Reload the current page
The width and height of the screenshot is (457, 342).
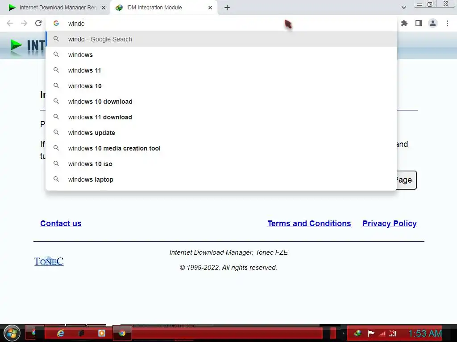pos(38,23)
